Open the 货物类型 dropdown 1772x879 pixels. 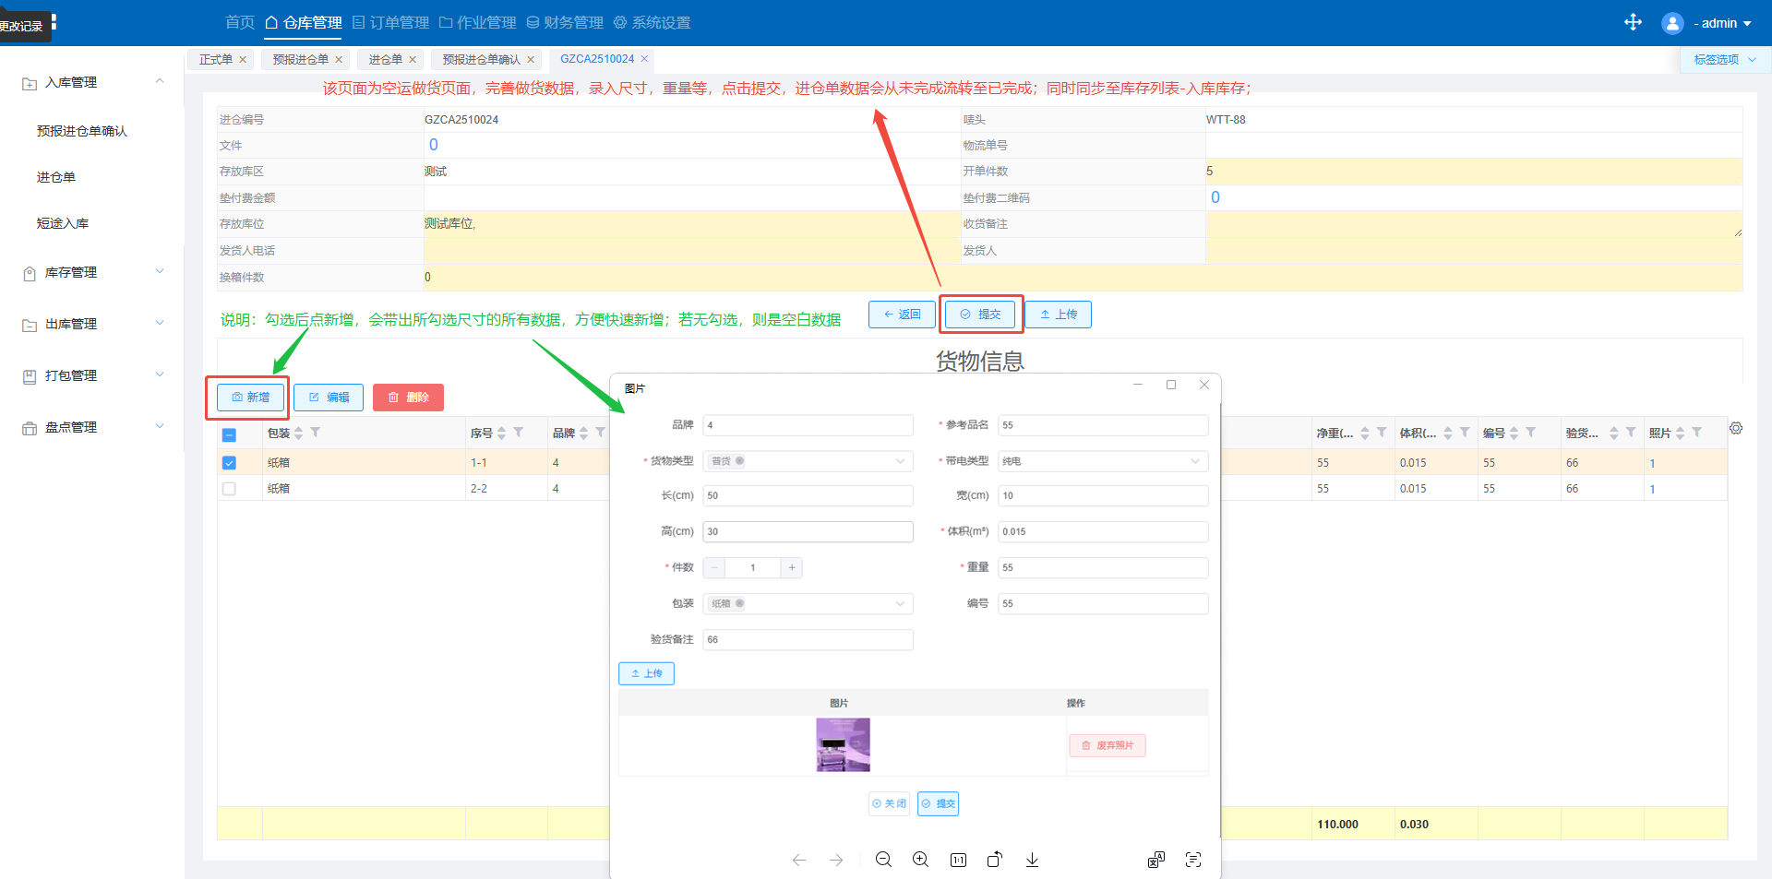(808, 461)
